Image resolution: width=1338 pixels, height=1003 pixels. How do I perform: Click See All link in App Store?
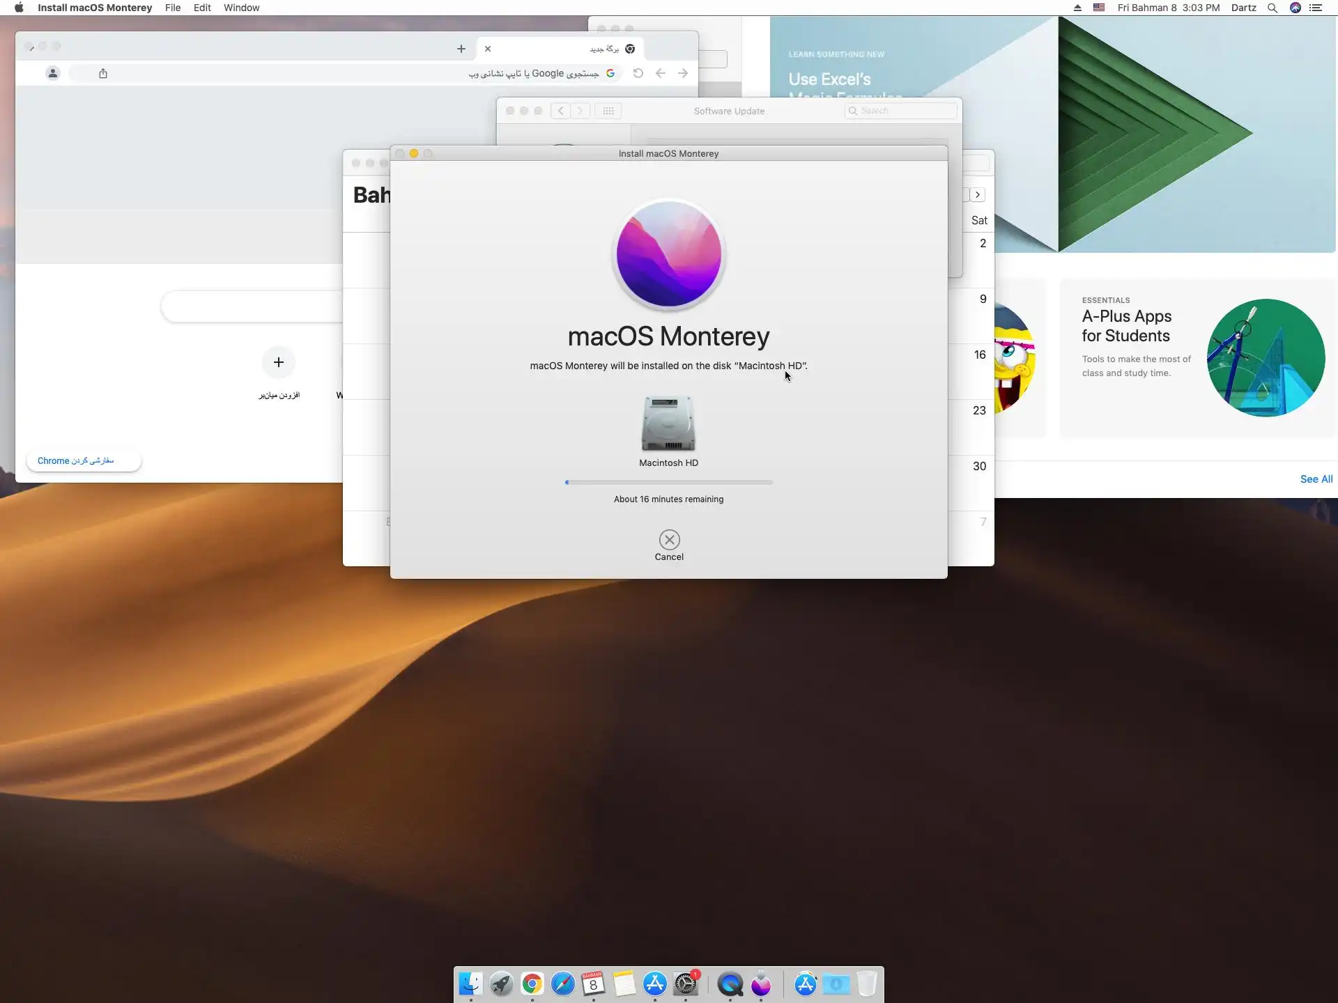tap(1316, 479)
